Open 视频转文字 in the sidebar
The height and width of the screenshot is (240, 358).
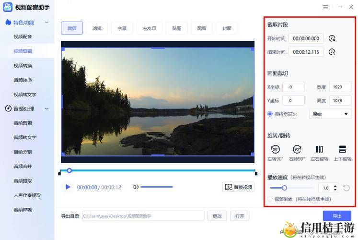coord(25,95)
